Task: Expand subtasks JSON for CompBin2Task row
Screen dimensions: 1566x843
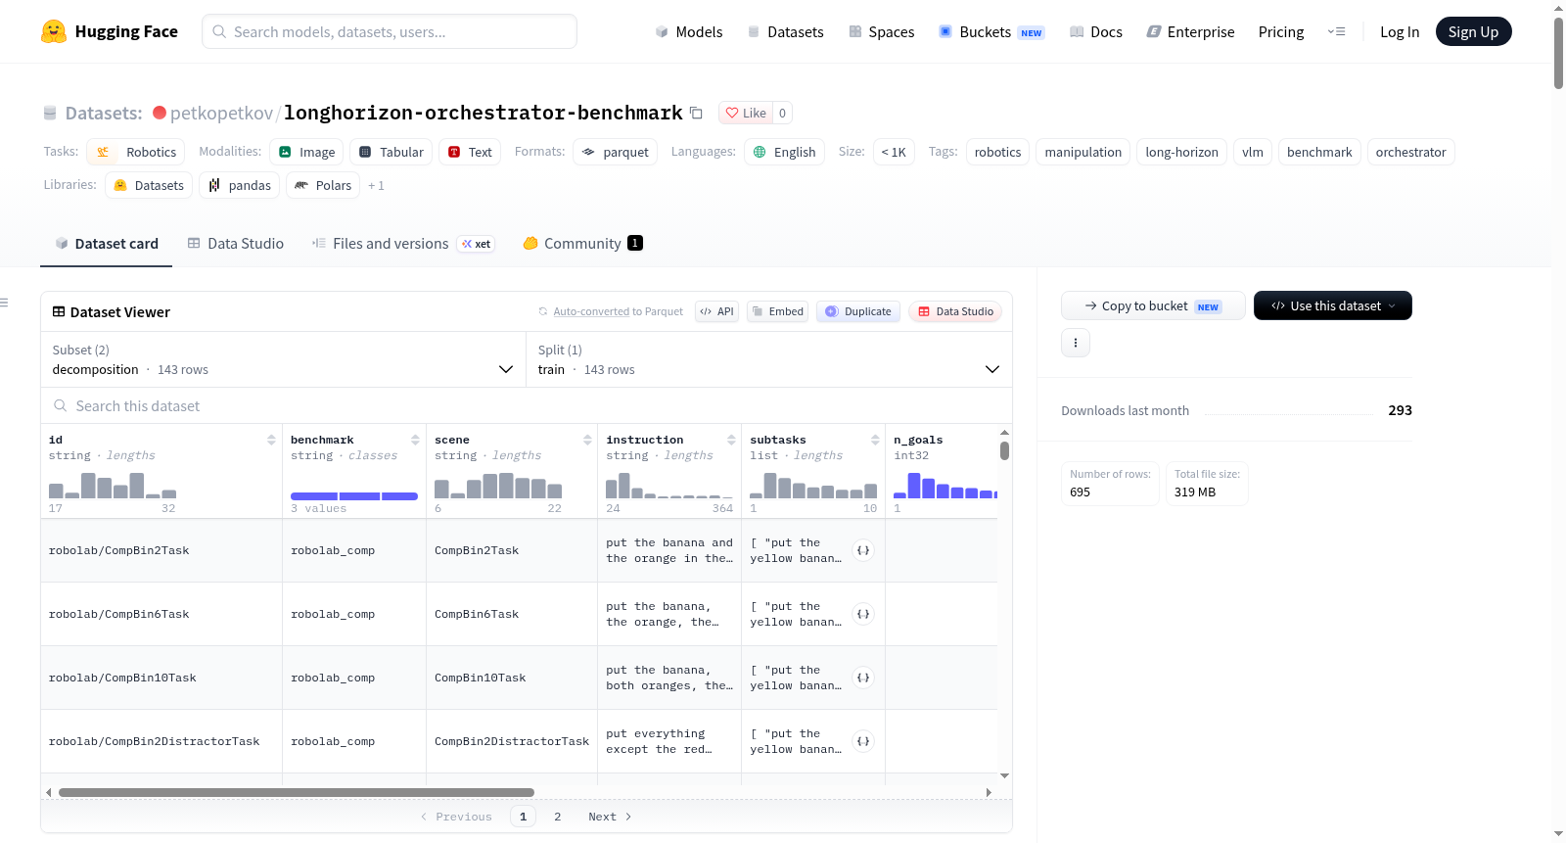Action: click(x=863, y=550)
